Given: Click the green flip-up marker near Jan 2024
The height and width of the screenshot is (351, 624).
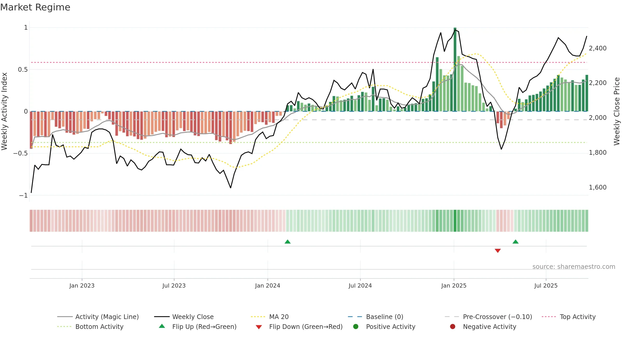Looking at the screenshot, I should [x=288, y=242].
